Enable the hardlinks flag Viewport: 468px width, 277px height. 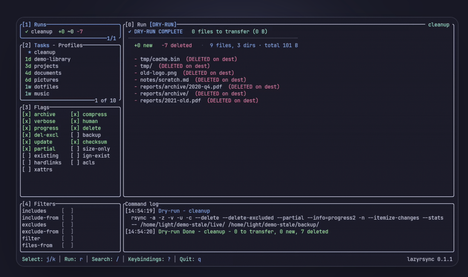27,162
